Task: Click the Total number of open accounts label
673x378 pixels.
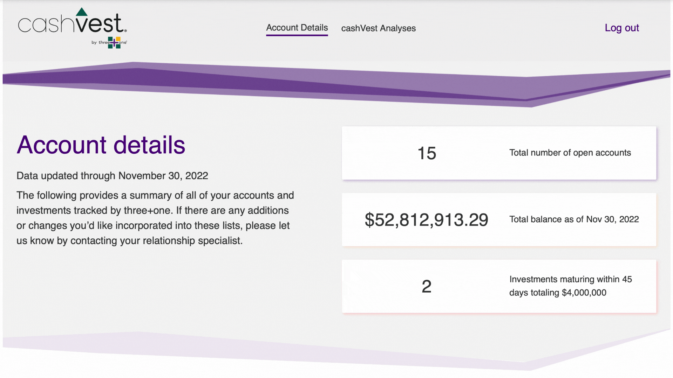Action: 570,153
